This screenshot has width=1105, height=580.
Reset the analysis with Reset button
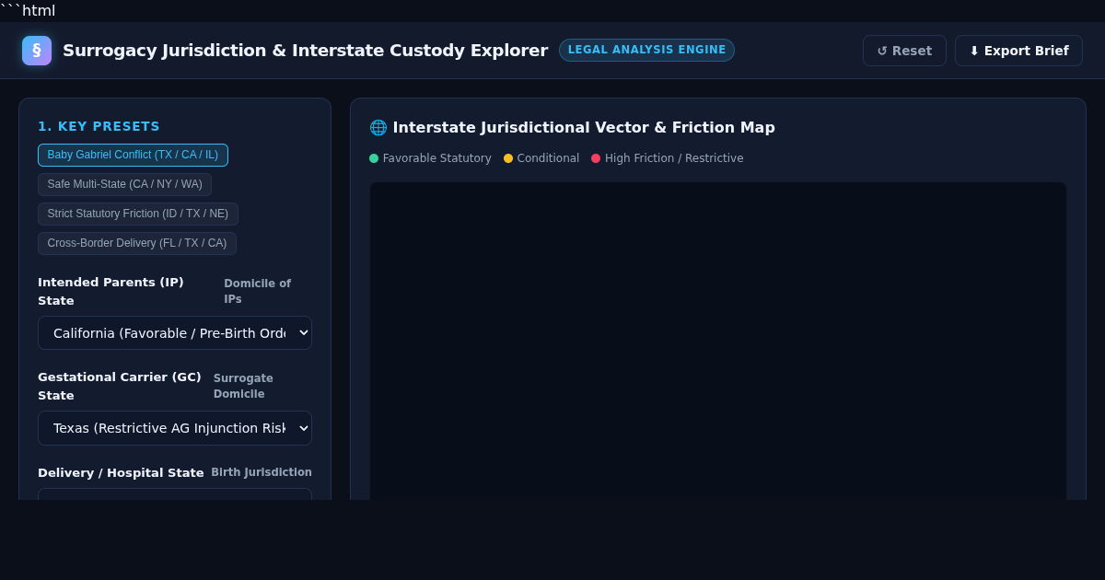pyautogui.click(x=904, y=51)
